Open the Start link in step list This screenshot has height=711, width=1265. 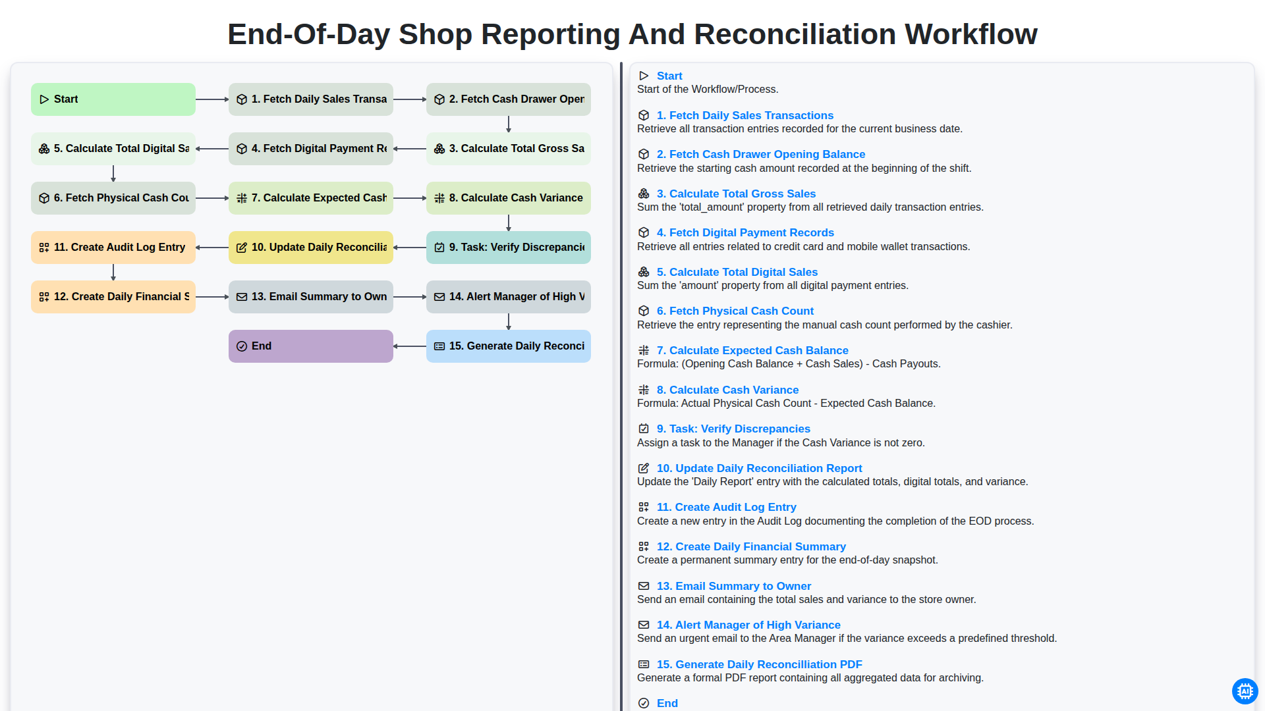tap(669, 76)
